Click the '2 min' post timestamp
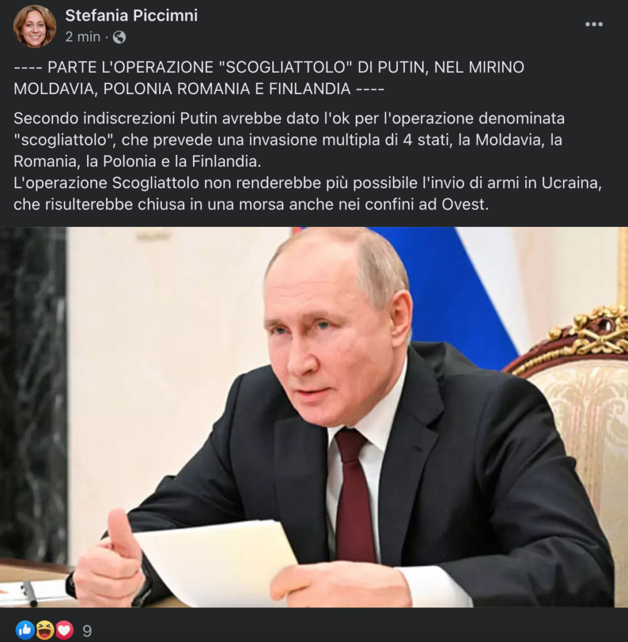The width and height of the screenshot is (628, 642). (83, 37)
